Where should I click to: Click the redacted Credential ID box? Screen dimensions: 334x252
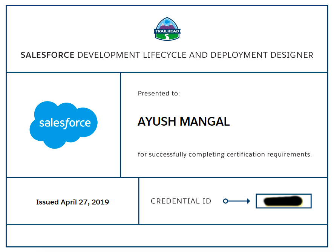(x=283, y=201)
